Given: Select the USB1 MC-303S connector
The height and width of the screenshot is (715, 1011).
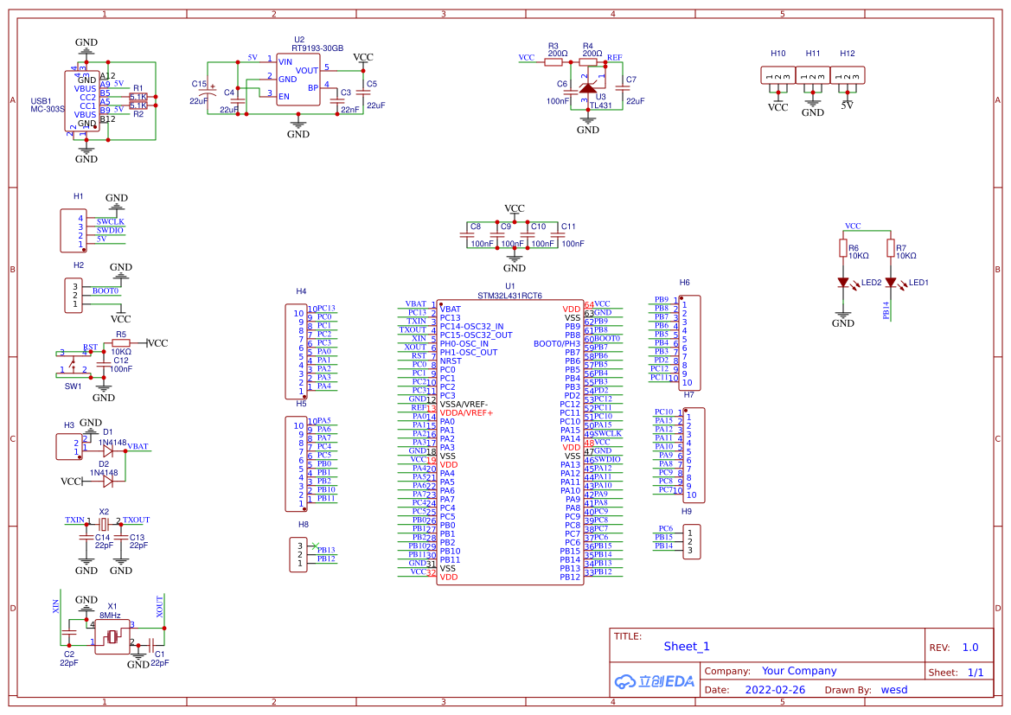Looking at the screenshot, I should pos(82,101).
